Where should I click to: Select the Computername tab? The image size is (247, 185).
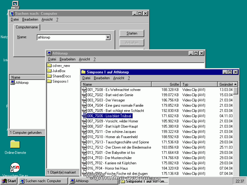coord(27,27)
